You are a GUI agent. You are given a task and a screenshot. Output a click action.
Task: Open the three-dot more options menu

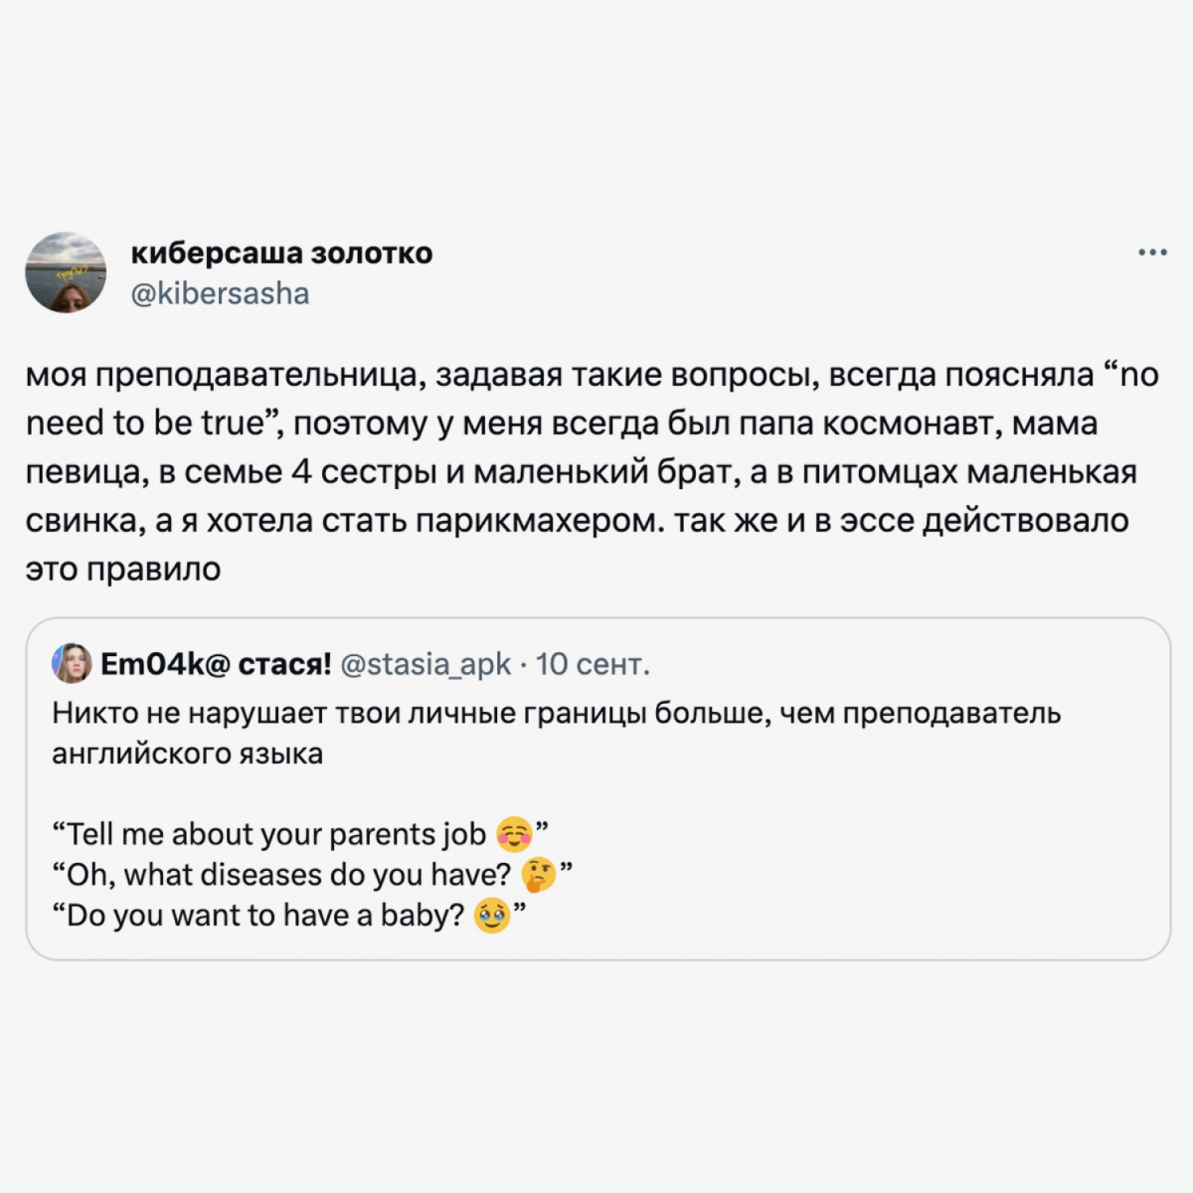(1152, 253)
